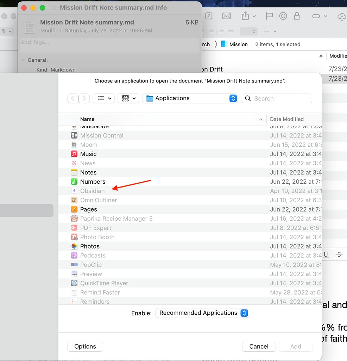Click the Options button
This screenshot has width=347, height=361.
(x=85, y=347)
